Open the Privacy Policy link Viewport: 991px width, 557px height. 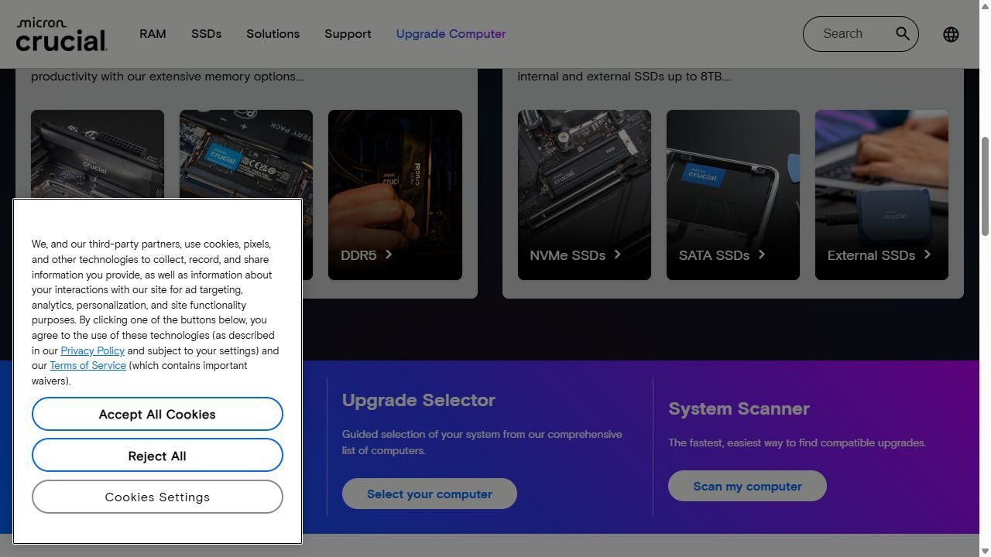(x=92, y=350)
